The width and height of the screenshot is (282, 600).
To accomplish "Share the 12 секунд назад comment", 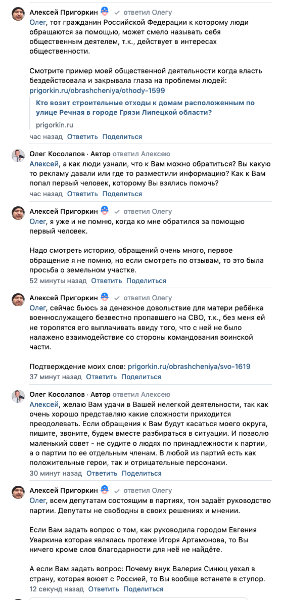I will tap(143, 589).
